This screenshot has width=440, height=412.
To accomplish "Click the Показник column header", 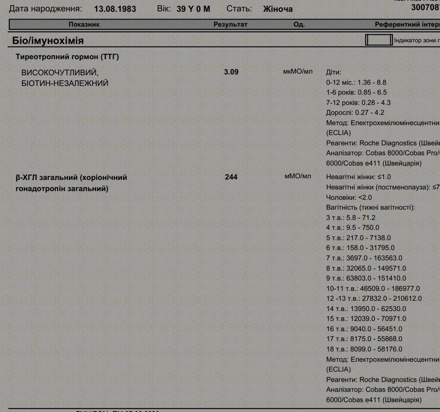I will tap(84, 25).
